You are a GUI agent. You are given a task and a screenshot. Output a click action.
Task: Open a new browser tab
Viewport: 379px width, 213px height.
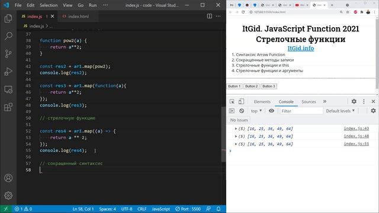tap(332, 5)
